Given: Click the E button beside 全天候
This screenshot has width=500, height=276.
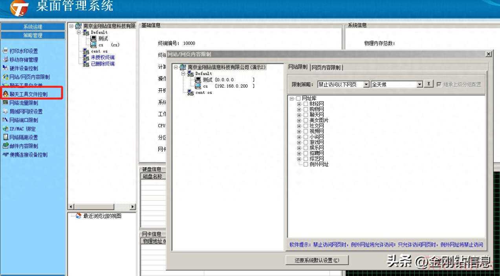Looking at the screenshot, I should [429, 84].
